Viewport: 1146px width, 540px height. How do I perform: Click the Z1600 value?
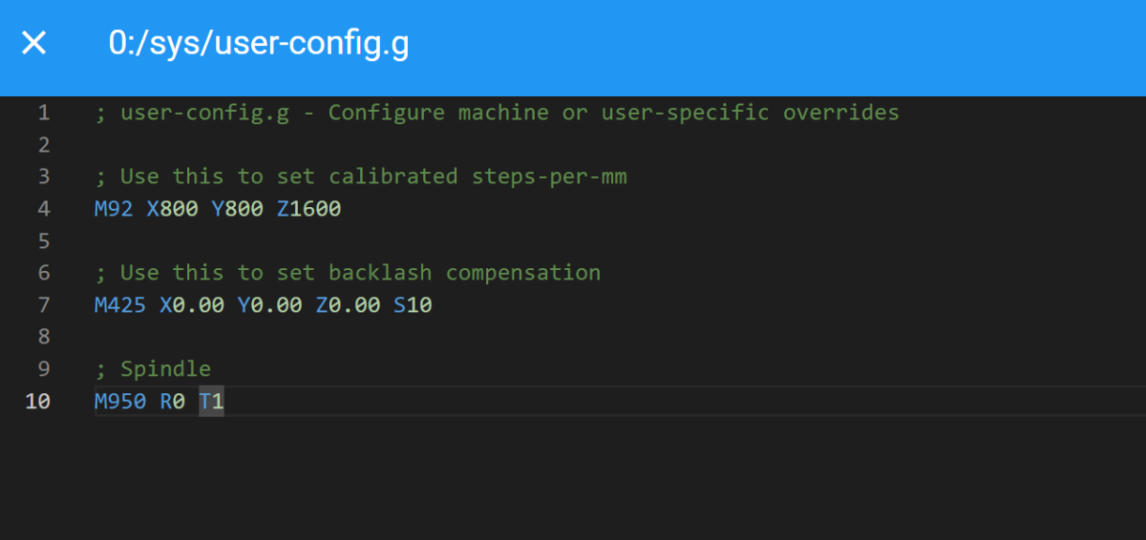(308, 209)
